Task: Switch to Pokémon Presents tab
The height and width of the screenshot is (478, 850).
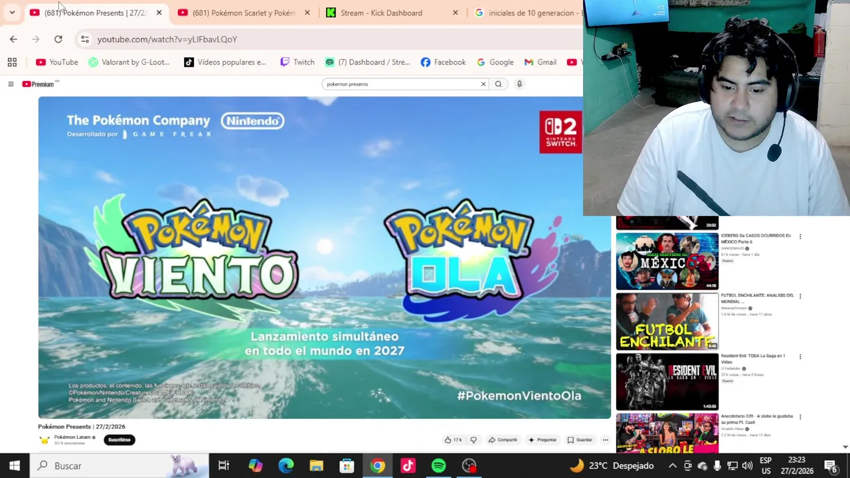Action: coord(94,13)
